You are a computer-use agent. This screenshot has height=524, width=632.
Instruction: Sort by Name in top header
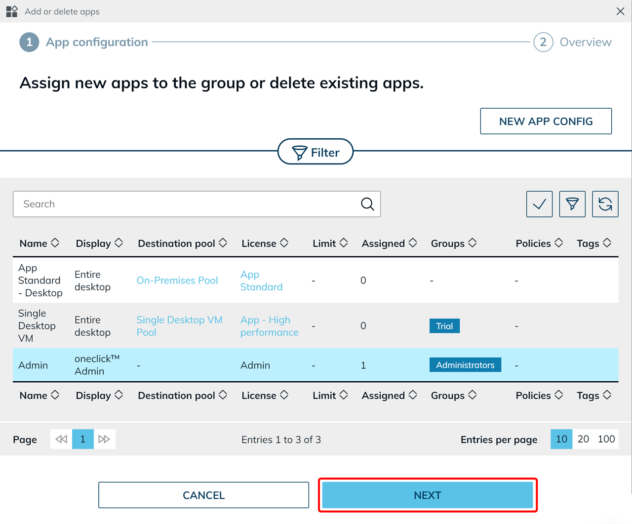[39, 243]
